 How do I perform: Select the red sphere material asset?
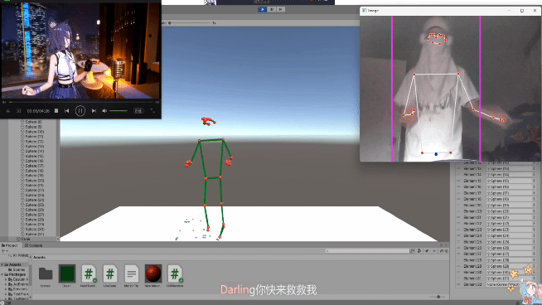click(x=153, y=274)
